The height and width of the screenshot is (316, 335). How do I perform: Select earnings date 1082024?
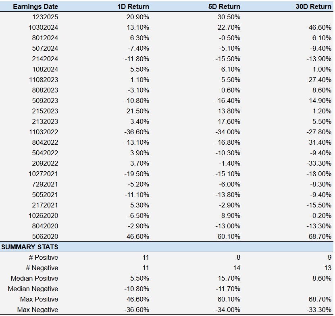(45, 69)
